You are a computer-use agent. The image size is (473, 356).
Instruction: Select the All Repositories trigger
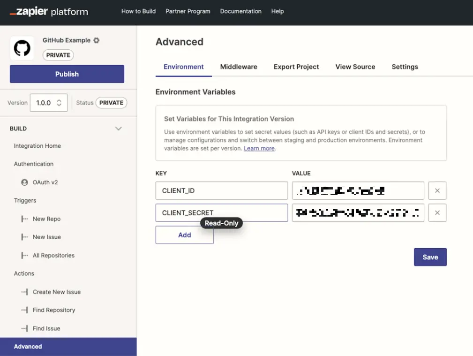click(x=54, y=256)
